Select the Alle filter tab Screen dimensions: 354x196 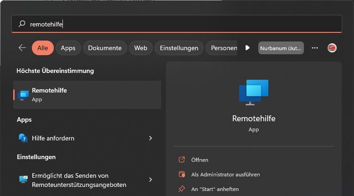pyautogui.click(x=43, y=48)
